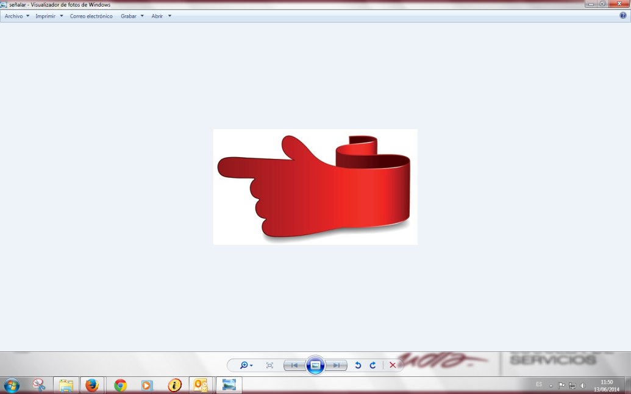631x394 pixels.
Task: Launch Google Chrome from the taskbar
Action: click(120, 385)
